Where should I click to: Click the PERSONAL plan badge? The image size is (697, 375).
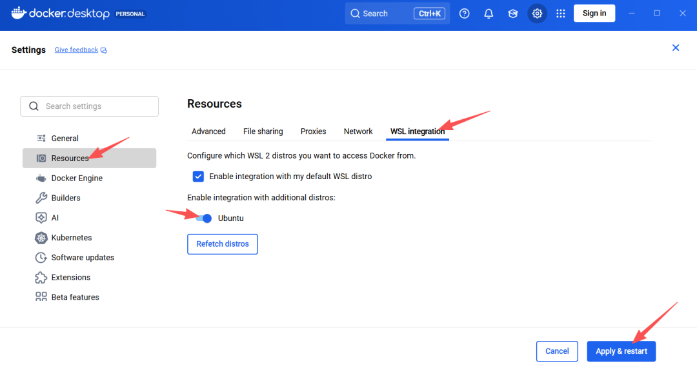130,14
